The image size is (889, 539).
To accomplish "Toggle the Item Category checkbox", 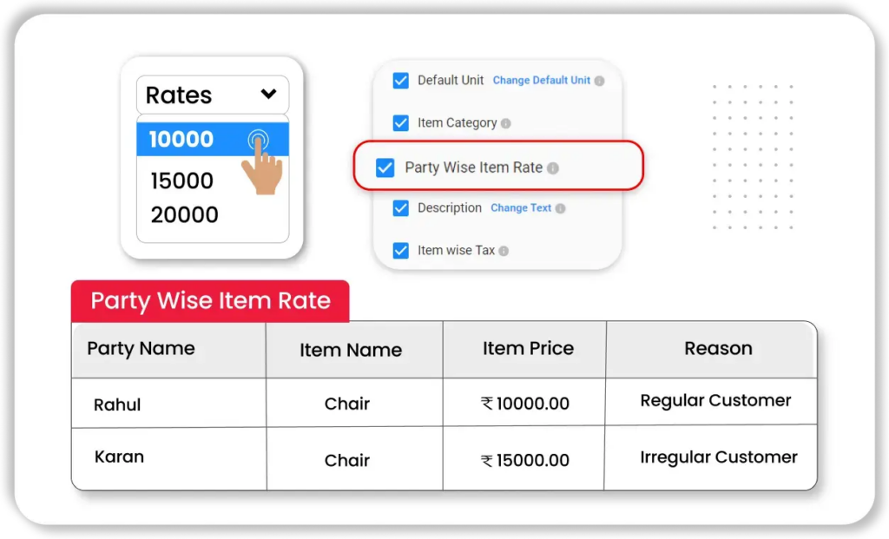I will point(400,123).
